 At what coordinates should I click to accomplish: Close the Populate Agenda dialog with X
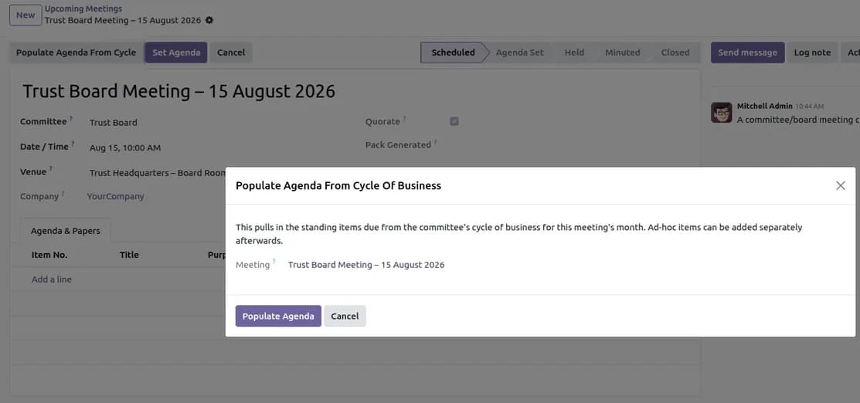(840, 186)
